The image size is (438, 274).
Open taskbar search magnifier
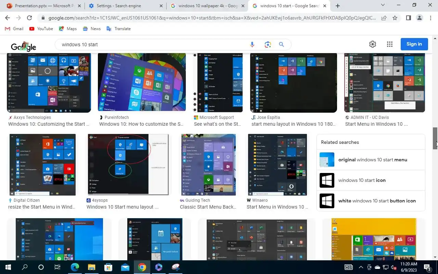click(x=25, y=267)
